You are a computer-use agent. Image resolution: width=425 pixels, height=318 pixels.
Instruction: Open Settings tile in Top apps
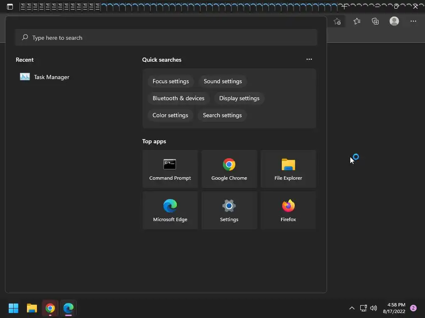[229, 210]
